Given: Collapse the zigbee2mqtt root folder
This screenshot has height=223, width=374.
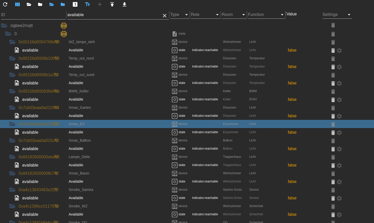Looking at the screenshot, I should 4,25.
